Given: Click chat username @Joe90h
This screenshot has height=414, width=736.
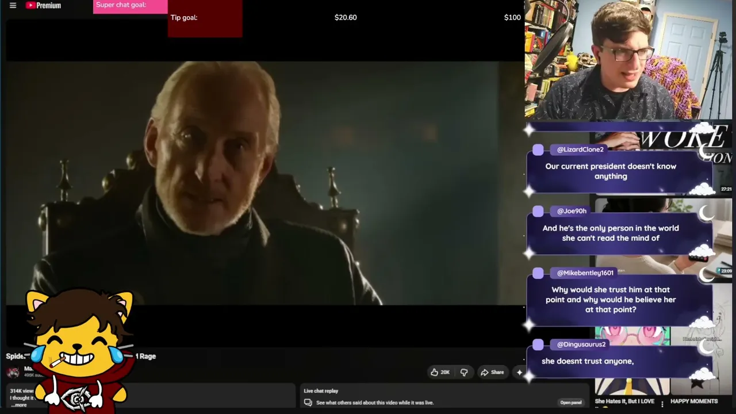Looking at the screenshot, I should (572, 211).
